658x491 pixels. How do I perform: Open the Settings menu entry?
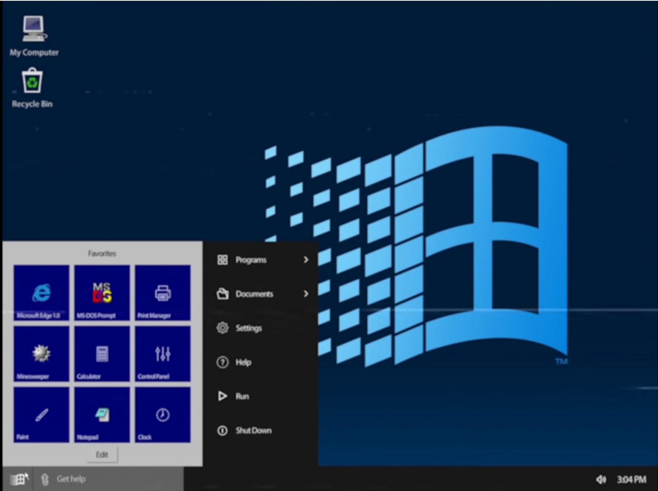(248, 328)
